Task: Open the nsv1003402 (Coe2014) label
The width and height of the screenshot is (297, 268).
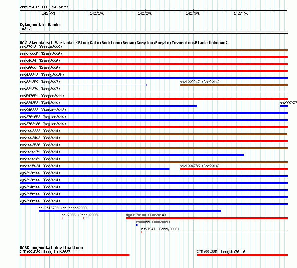Action: (x=40, y=138)
